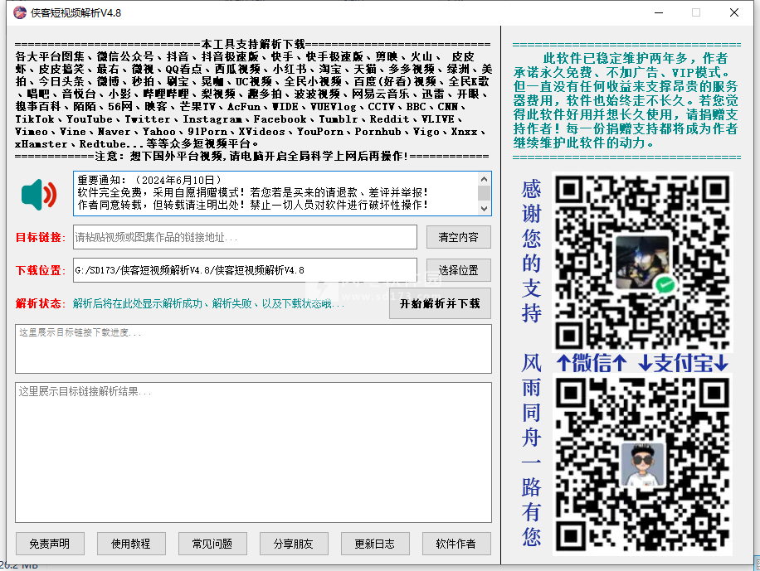Open the 常见问题 FAQ button

coord(212,544)
